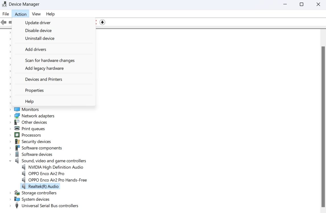Open the View menu

36,14
